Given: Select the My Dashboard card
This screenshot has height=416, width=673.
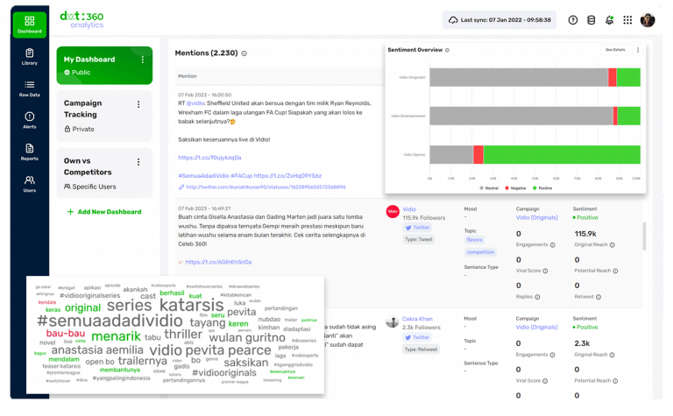Looking at the screenshot, I should click(x=104, y=65).
